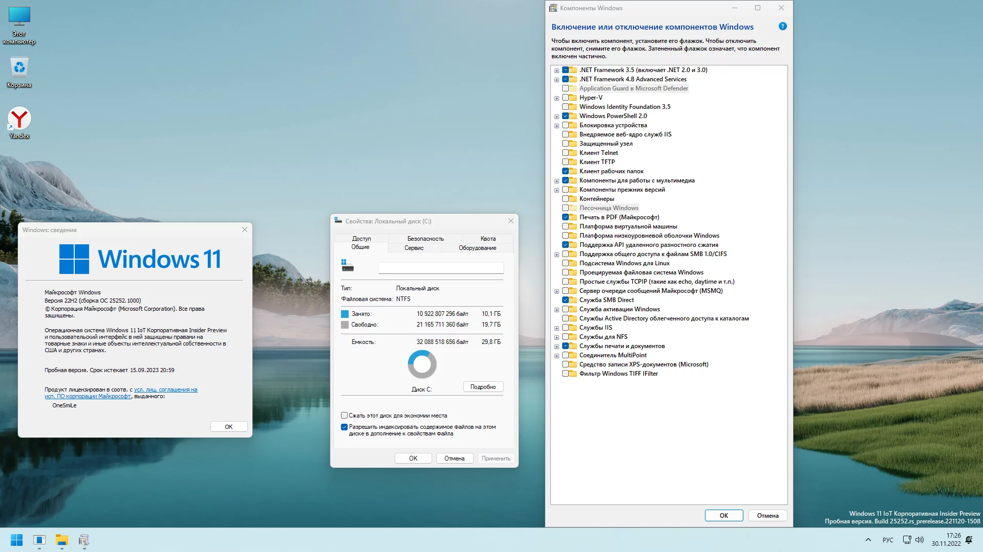983x552 pixels.
Task: Open the license agreement link (усл. лиц. соглашения)
Action: [x=165, y=389]
